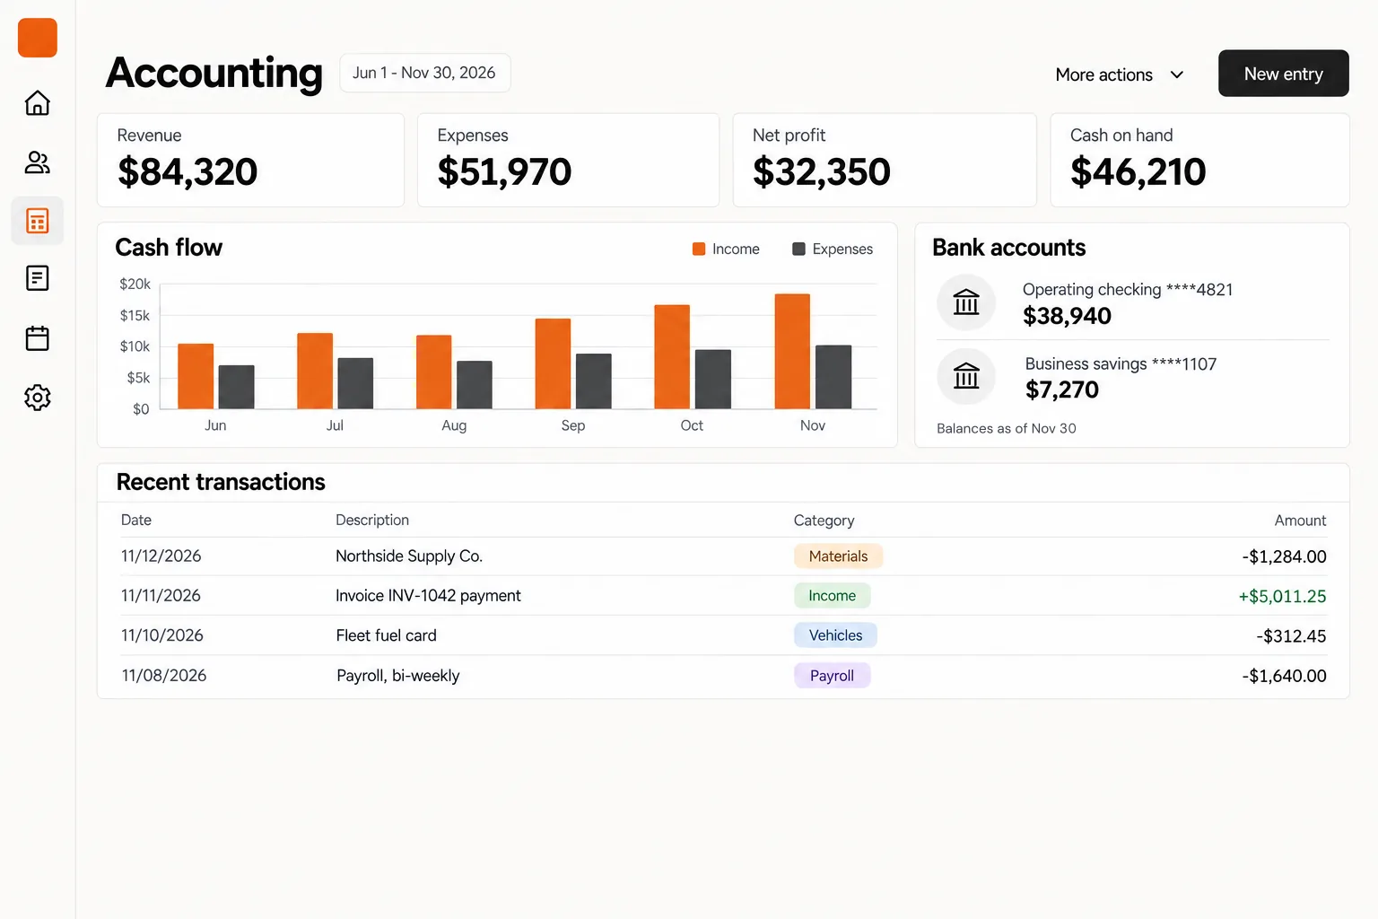Open the Customers people icon
The height and width of the screenshot is (919, 1378).
tap(38, 162)
